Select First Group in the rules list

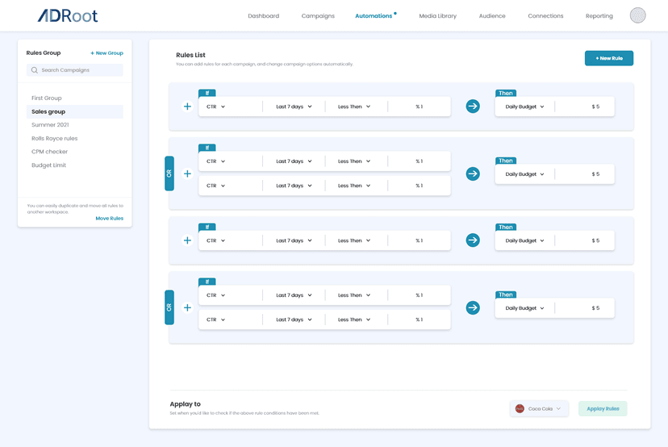[x=74, y=98]
